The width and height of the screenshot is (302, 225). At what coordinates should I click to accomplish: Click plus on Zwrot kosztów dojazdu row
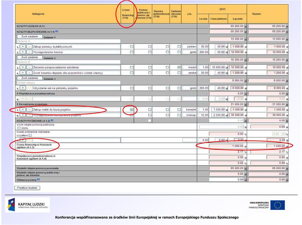[x=23, y=73]
